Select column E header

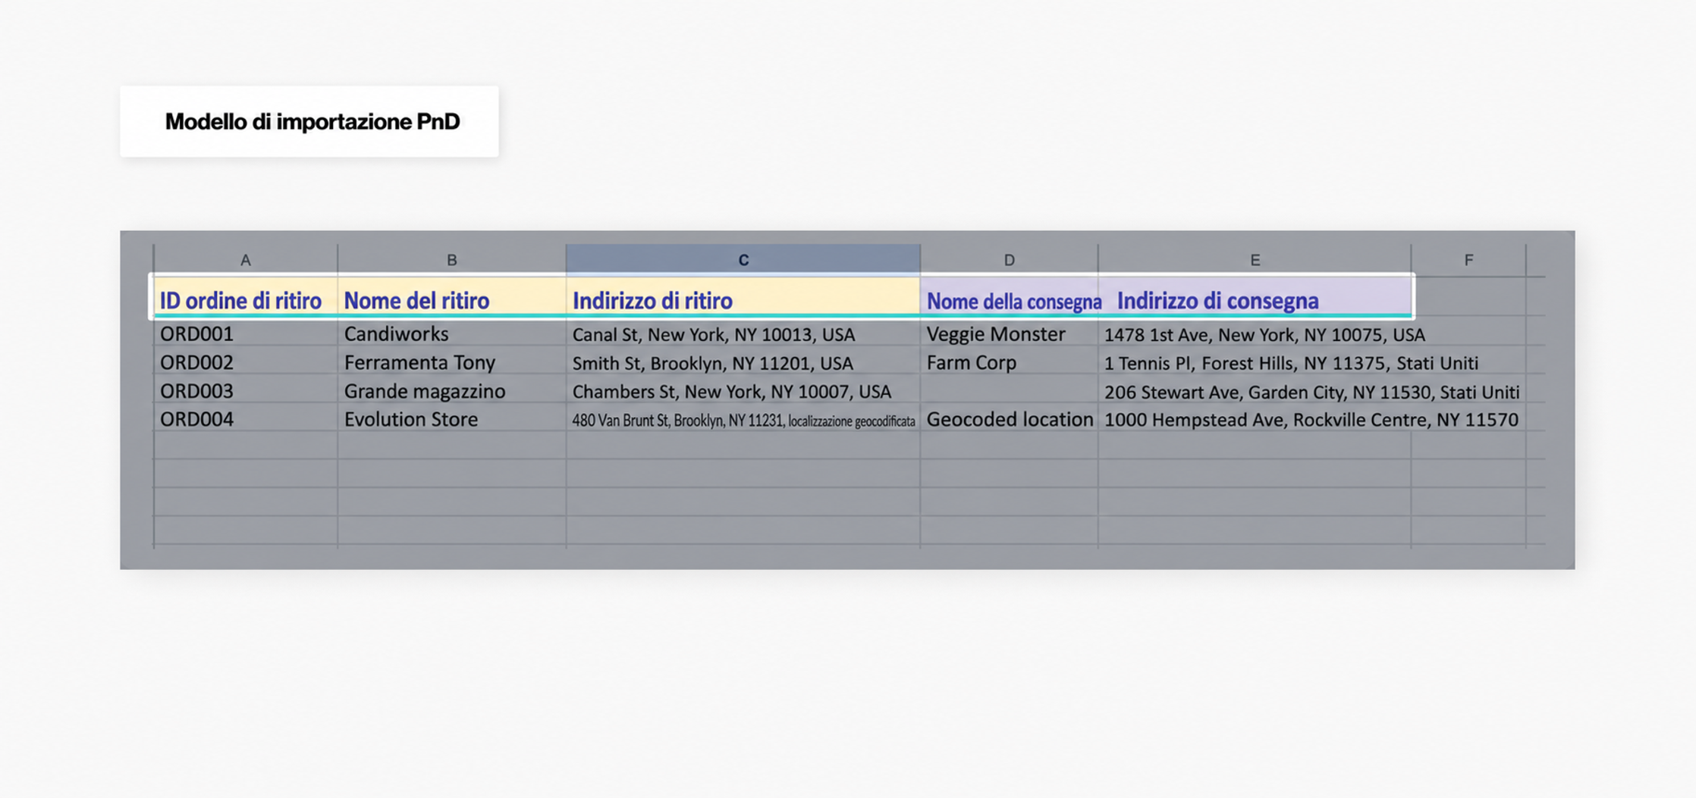click(1255, 260)
